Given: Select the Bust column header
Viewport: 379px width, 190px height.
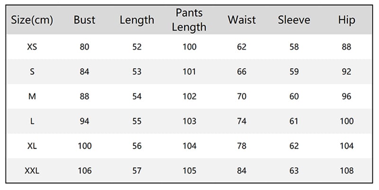Looking at the screenshot, I should (84, 20).
